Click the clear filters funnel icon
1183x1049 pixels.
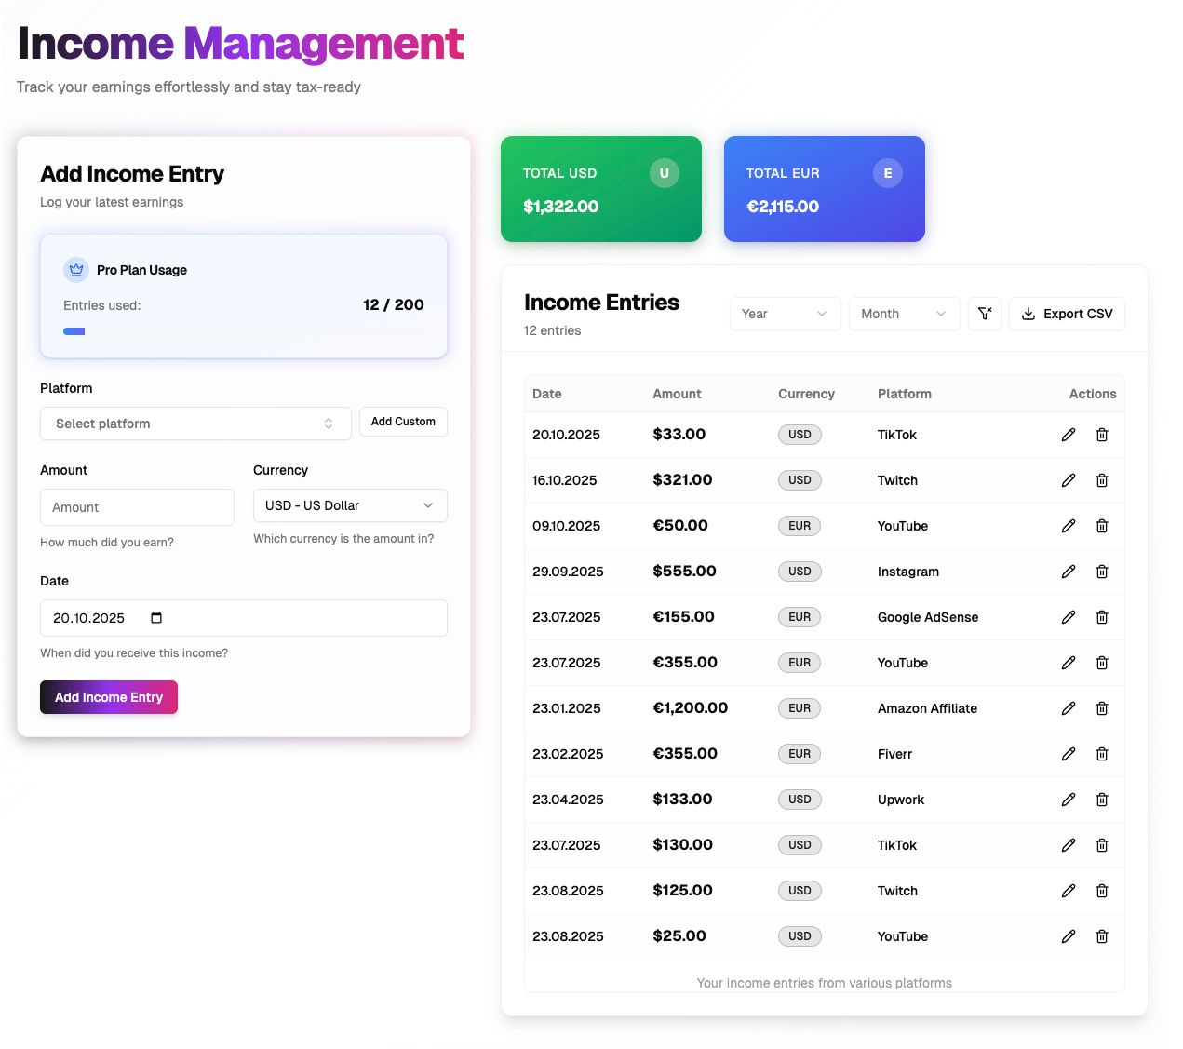pyautogui.click(x=984, y=314)
